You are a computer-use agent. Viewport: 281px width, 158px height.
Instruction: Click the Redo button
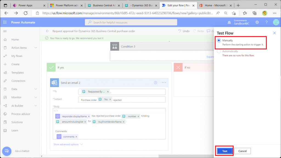click(x=198, y=31)
